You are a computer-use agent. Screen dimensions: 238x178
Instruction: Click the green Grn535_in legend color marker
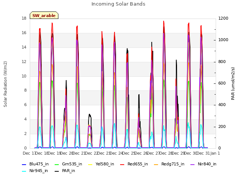tap(57, 165)
